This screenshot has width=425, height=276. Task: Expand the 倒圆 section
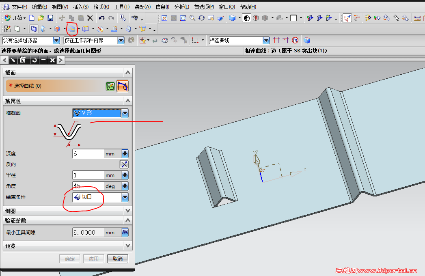128,211
